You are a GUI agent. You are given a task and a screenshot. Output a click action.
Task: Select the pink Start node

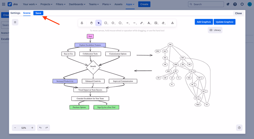(x=90, y=36)
